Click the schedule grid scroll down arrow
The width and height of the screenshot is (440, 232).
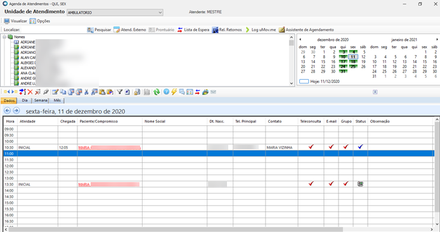pyautogui.click(x=437, y=224)
